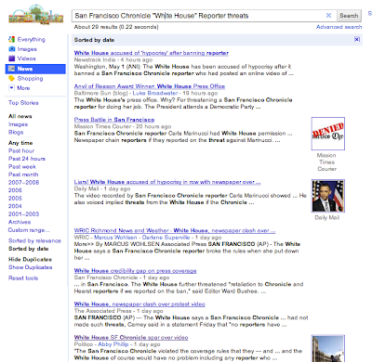Screen dimensions: 372x362
Task: Filter results to 2007–2008
Action: coord(23,182)
